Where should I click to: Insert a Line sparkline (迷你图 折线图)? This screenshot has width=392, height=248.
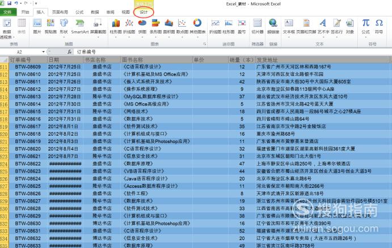click(x=215, y=26)
